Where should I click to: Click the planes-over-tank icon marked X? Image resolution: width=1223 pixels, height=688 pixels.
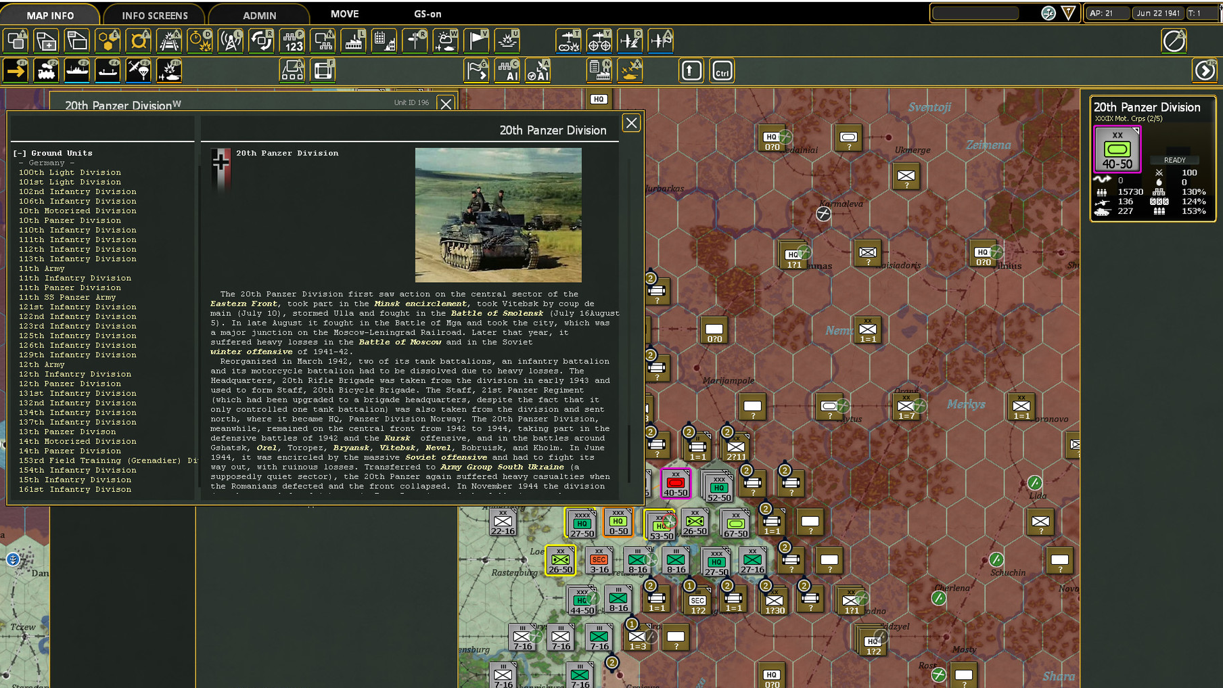pos(630,70)
